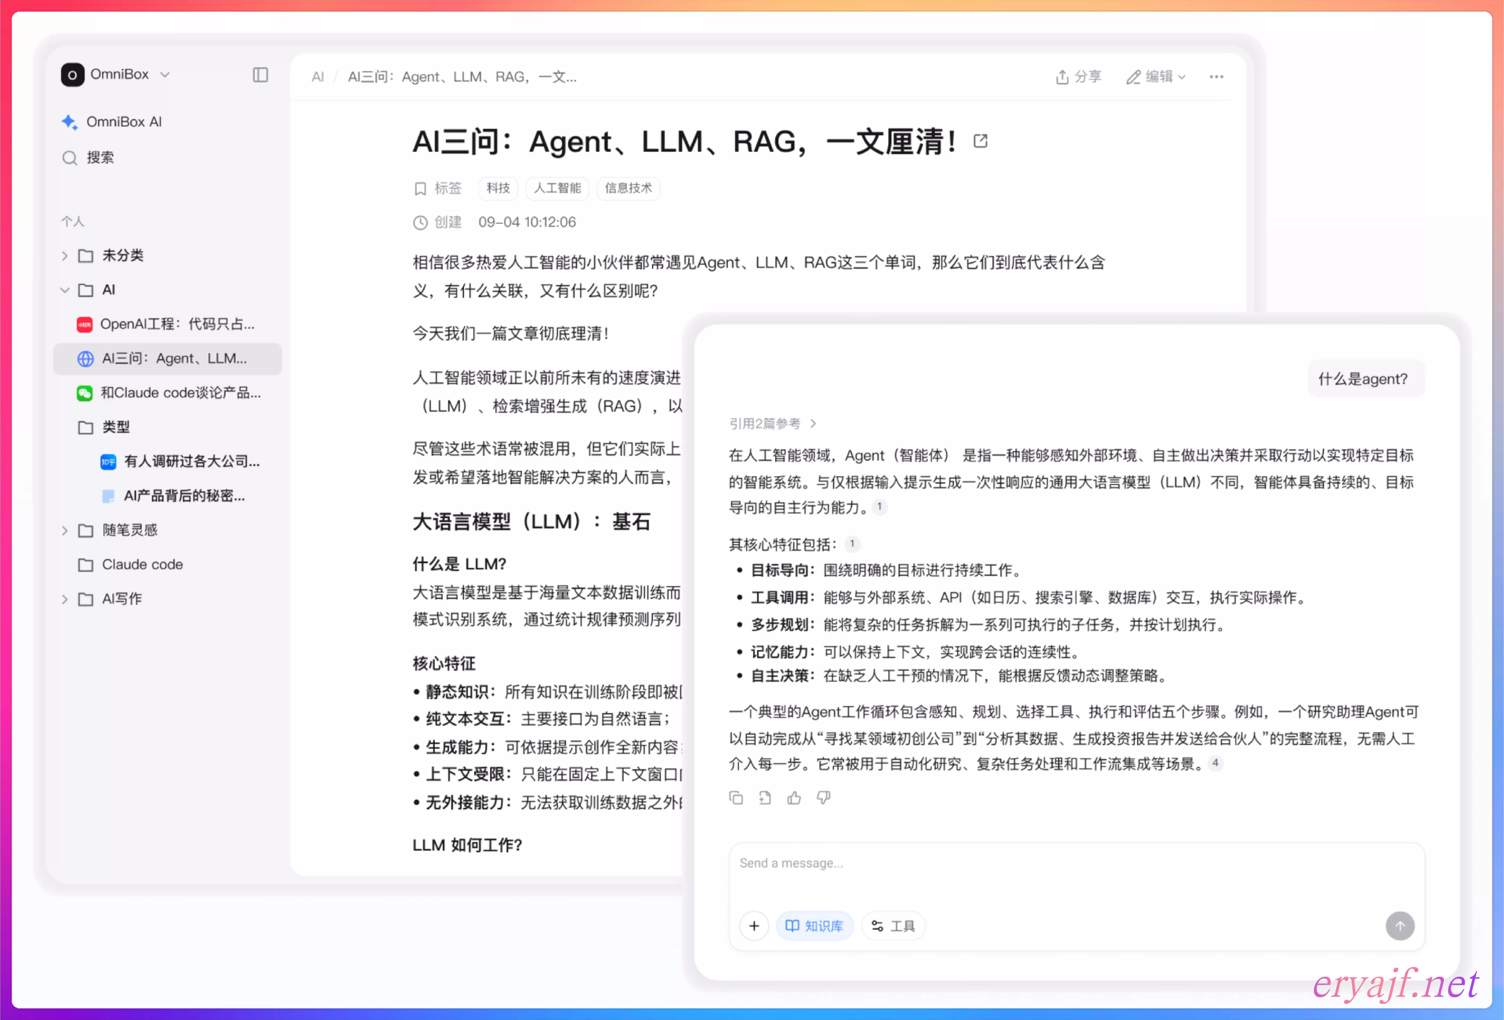
Task: Toggle the 知识库 knowledge base option
Action: point(814,926)
